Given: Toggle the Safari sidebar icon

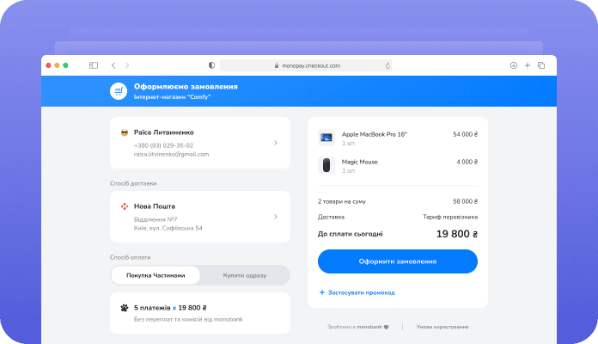Looking at the screenshot, I should click(x=94, y=65).
